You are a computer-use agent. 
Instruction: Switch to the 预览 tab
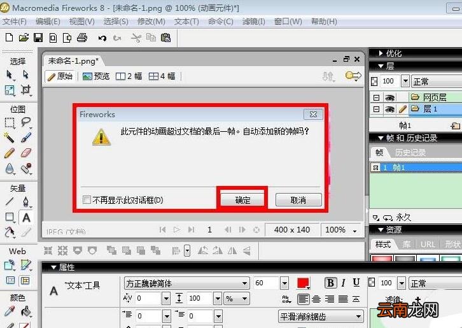click(x=96, y=76)
